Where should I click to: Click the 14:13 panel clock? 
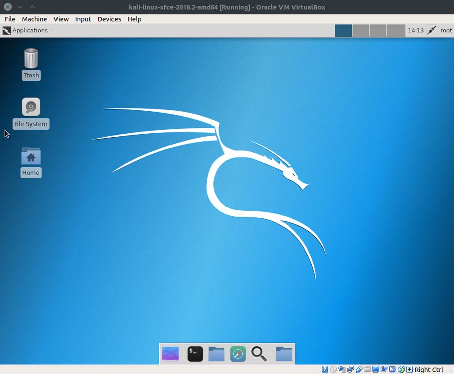(415, 30)
